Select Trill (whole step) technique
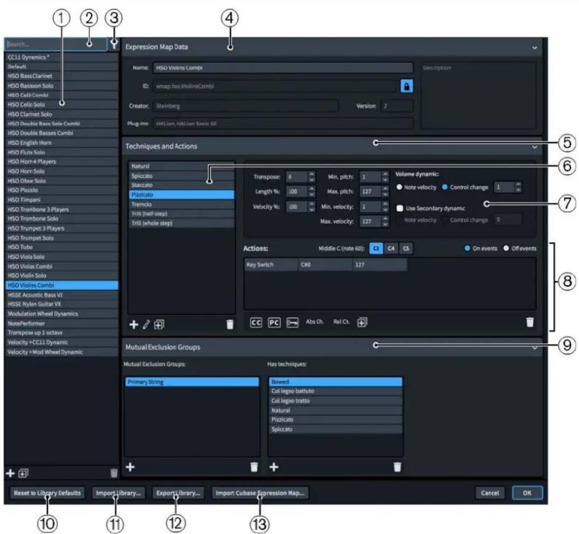 pos(181,223)
